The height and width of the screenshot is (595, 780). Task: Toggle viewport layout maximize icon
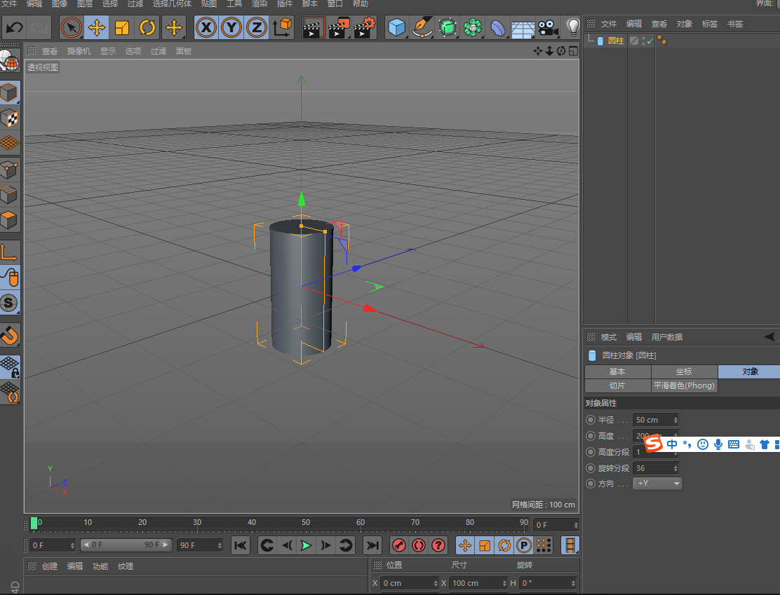pos(573,50)
